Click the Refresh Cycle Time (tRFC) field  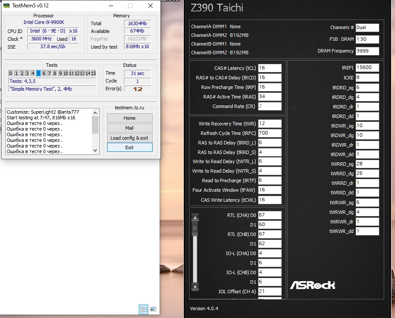pyautogui.click(x=270, y=133)
